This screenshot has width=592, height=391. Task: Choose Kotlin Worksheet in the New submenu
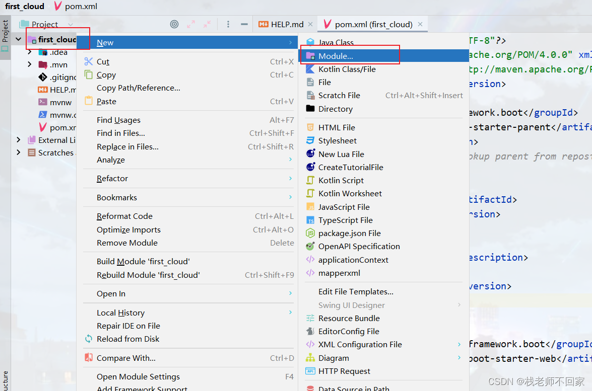(x=384, y=193)
